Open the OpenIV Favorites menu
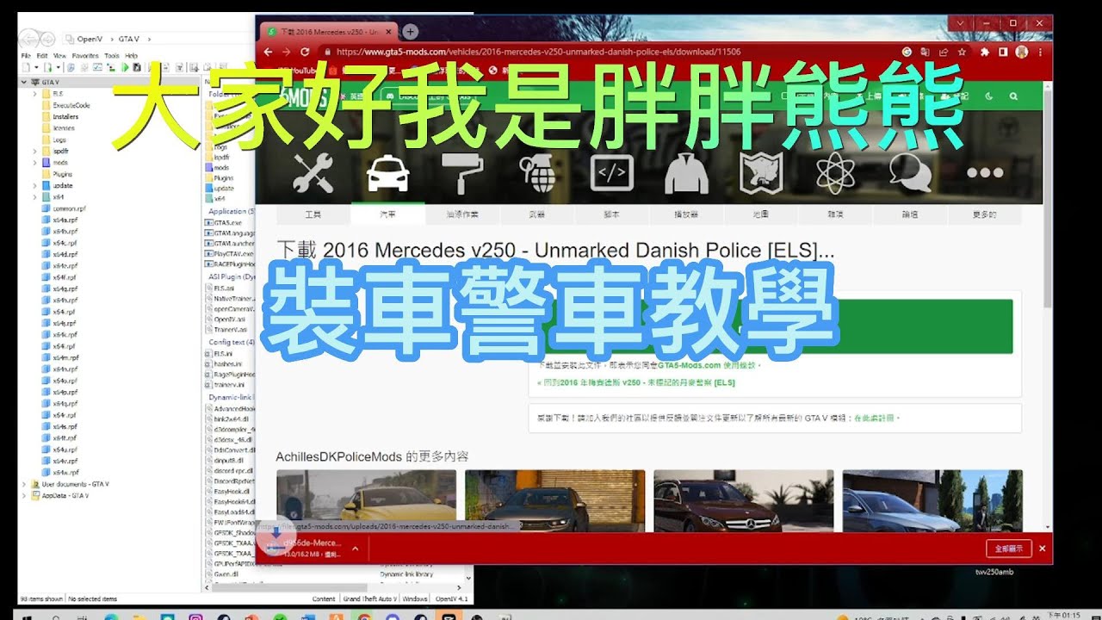Screen dimensions: 1102x620 (x=85, y=55)
